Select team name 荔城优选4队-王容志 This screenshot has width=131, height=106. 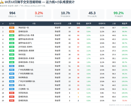click(26, 62)
